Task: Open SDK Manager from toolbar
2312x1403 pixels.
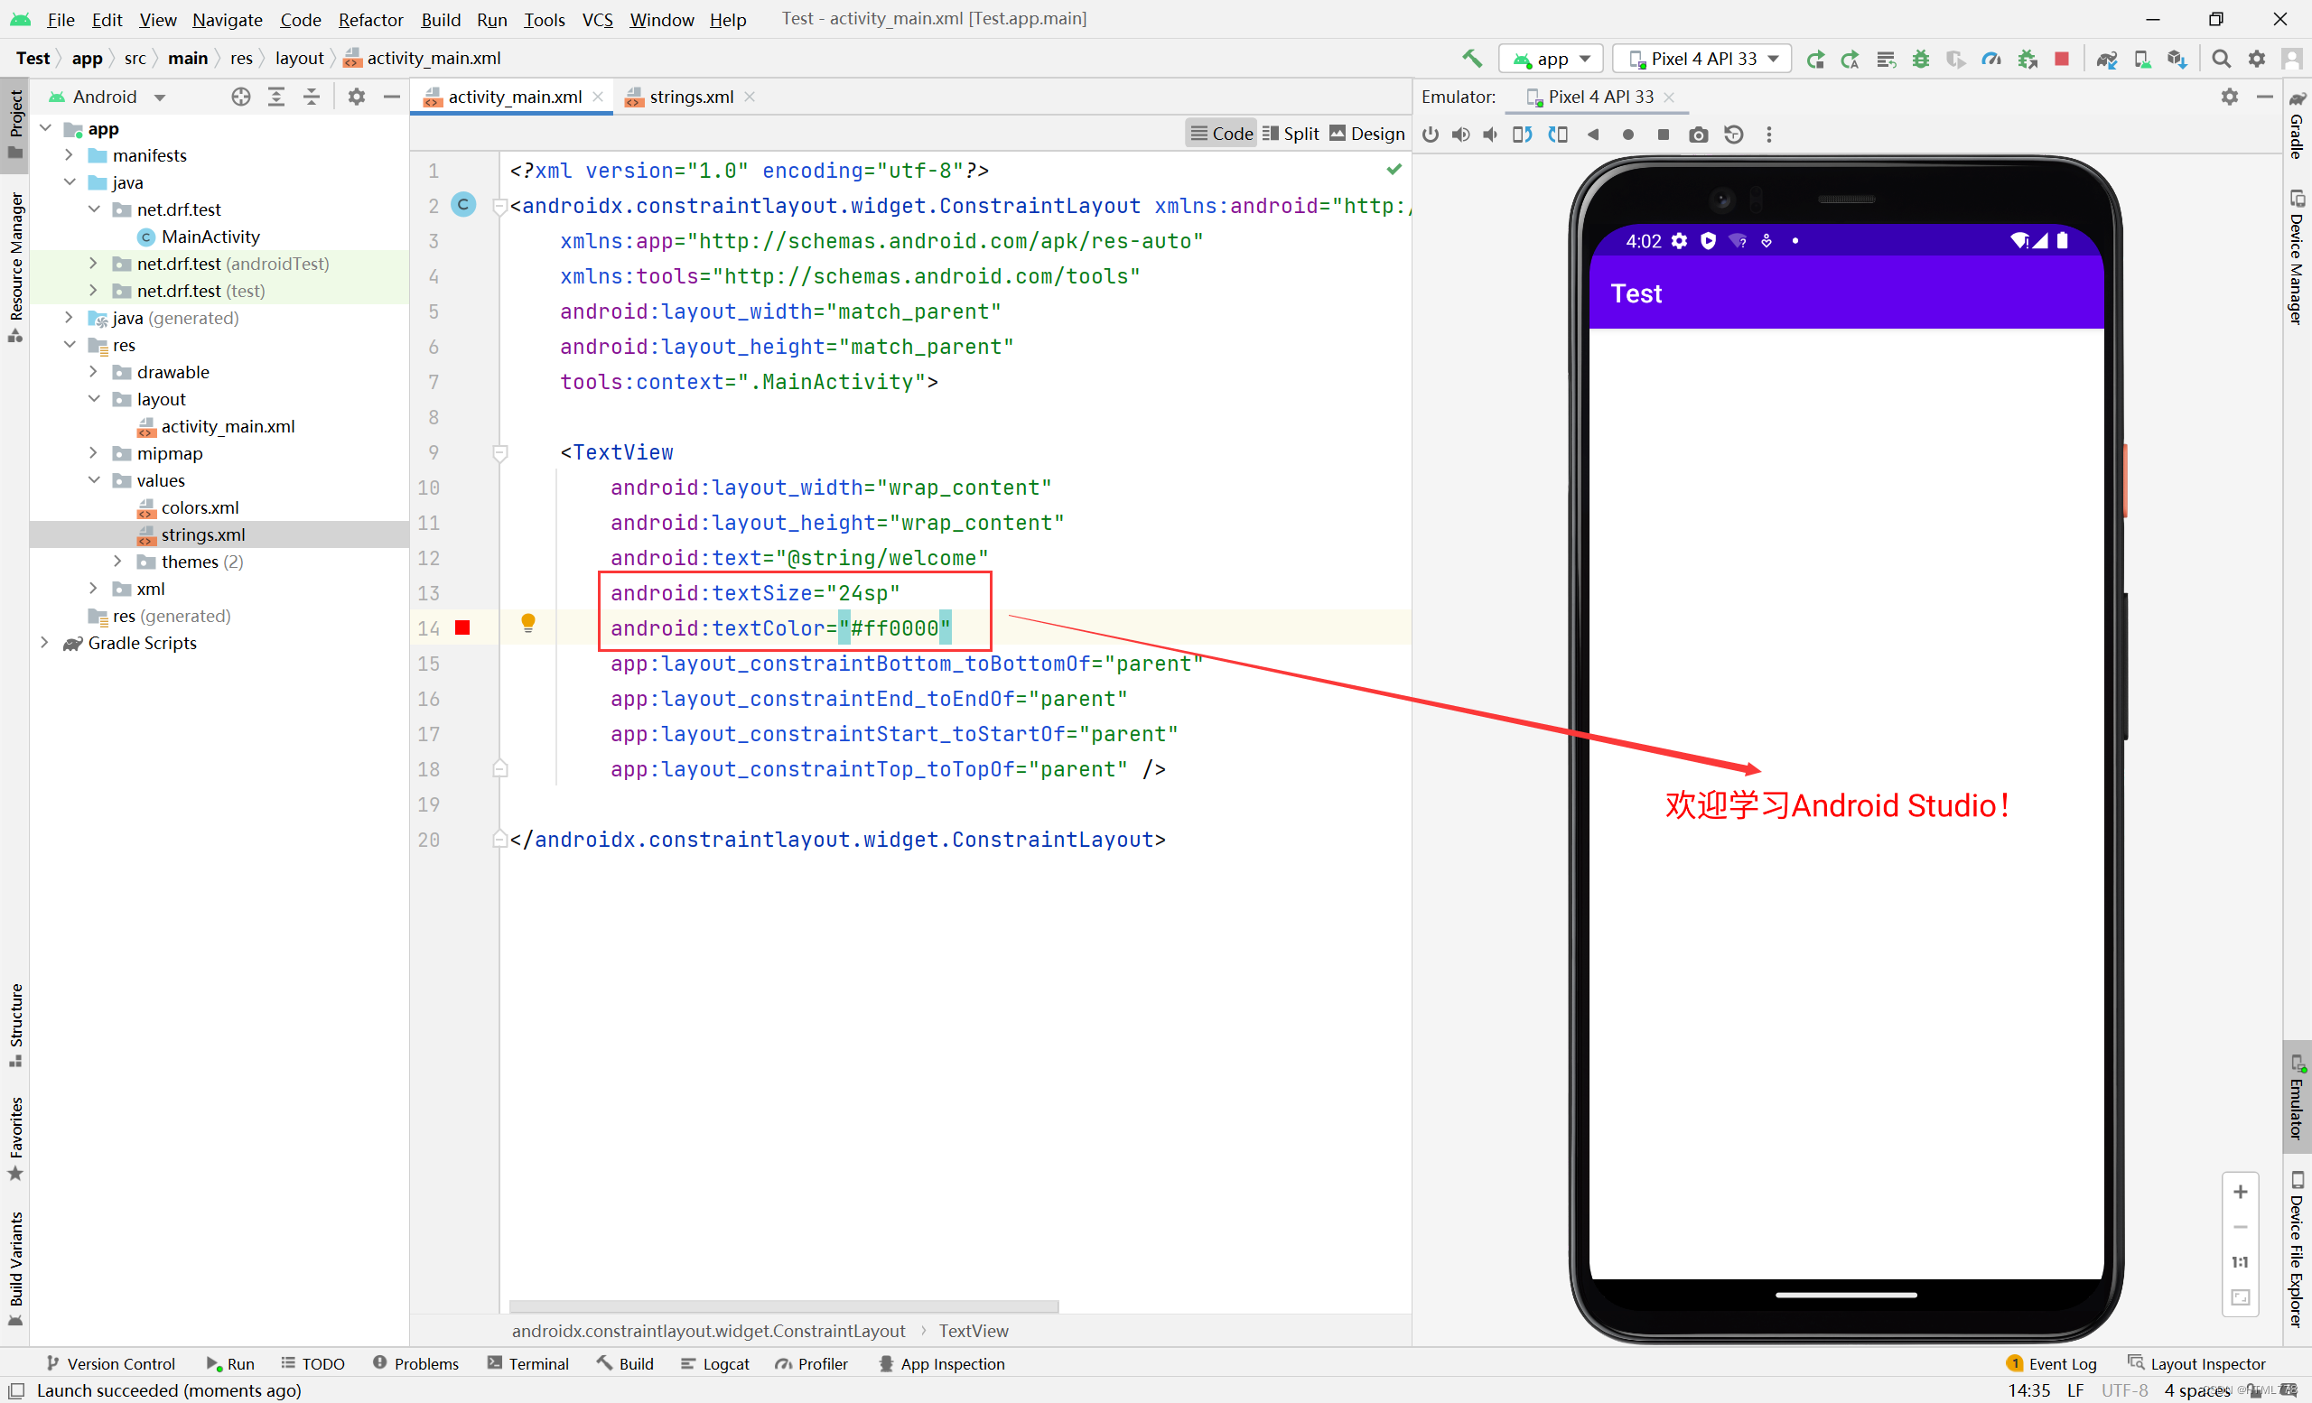Action: coord(2177,59)
